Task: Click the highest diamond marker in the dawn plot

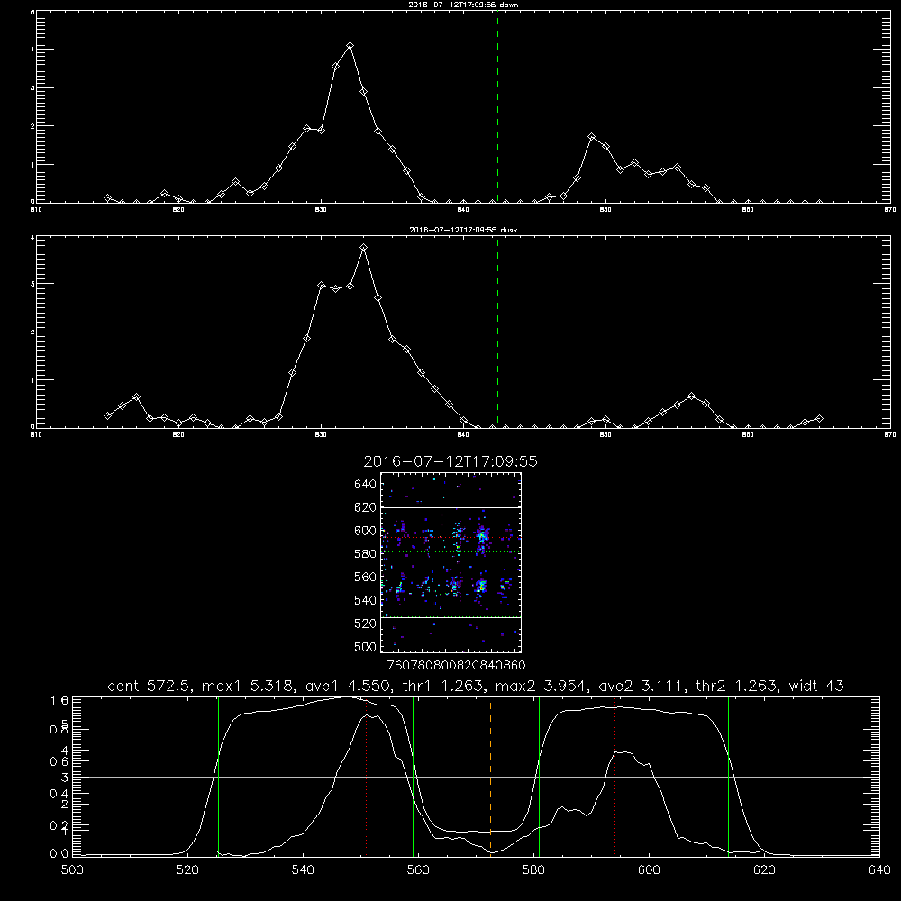Action: click(x=350, y=45)
